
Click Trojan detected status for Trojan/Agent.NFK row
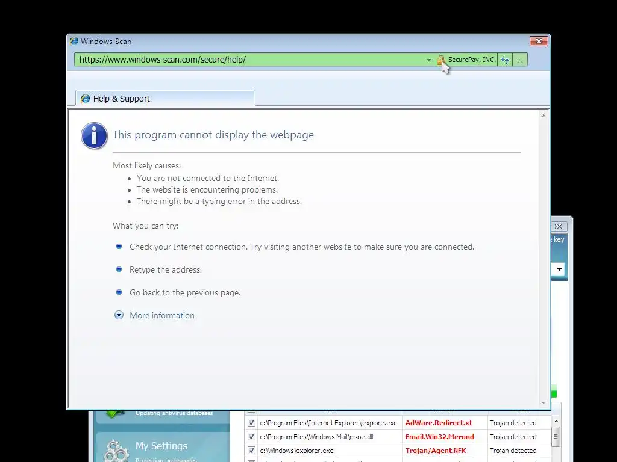pos(513,450)
